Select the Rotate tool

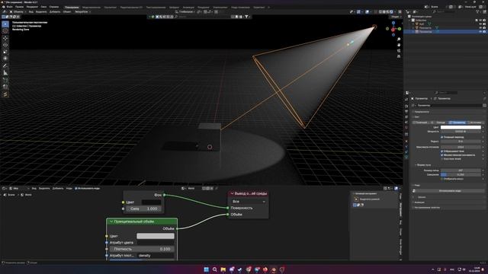click(x=5, y=45)
